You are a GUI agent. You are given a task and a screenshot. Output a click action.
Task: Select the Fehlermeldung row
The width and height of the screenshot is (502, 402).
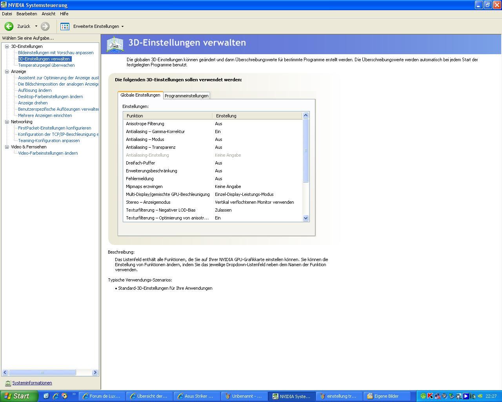point(213,179)
